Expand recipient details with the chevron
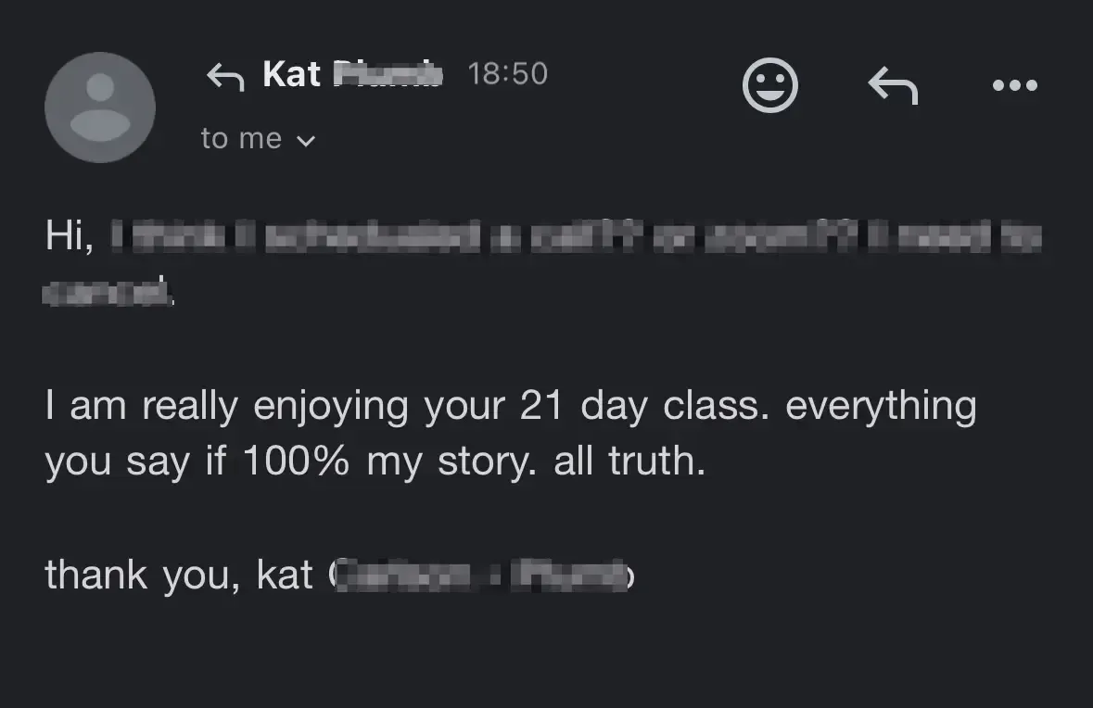The image size is (1093, 708). 305,141
